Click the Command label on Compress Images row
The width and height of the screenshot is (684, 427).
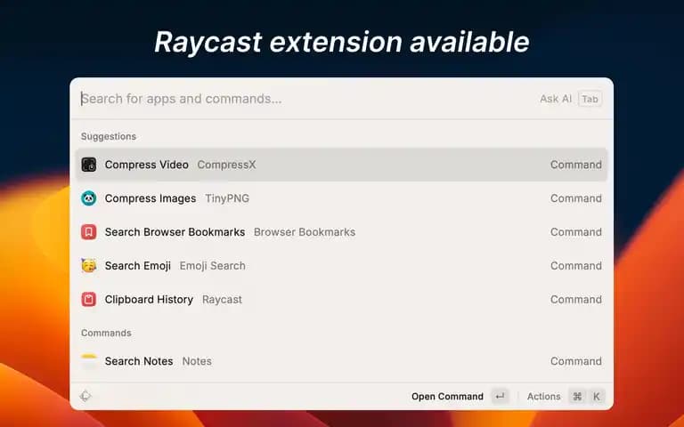576,198
